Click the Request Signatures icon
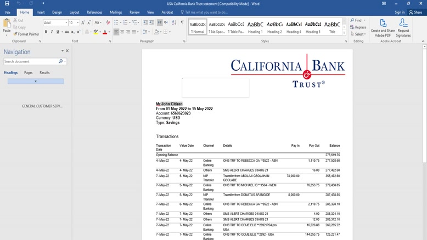This screenshot has width=427, height=240. (403, 27)
